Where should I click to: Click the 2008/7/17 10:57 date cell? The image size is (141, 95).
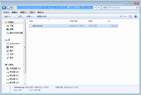[77, 26]
